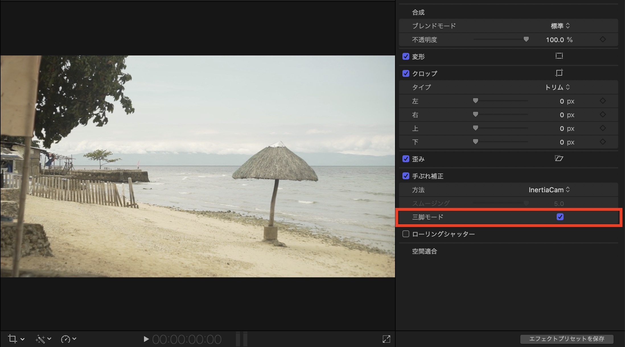Click the viewer fullscreen expand icon
The image size is (625, 347).
pos(386,339)
